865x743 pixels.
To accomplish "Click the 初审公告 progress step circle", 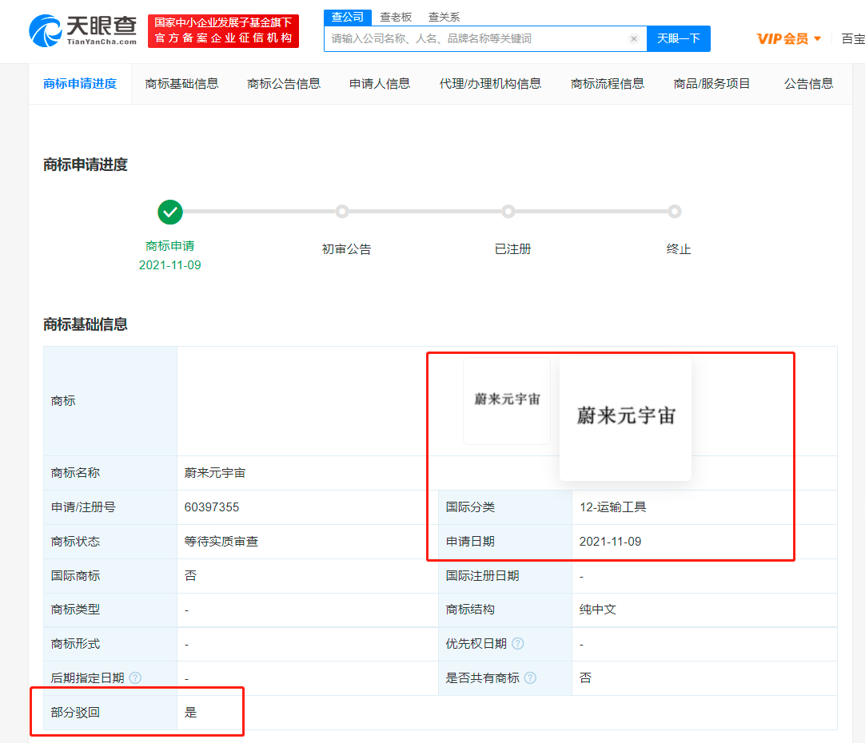I will click(342, 212).
